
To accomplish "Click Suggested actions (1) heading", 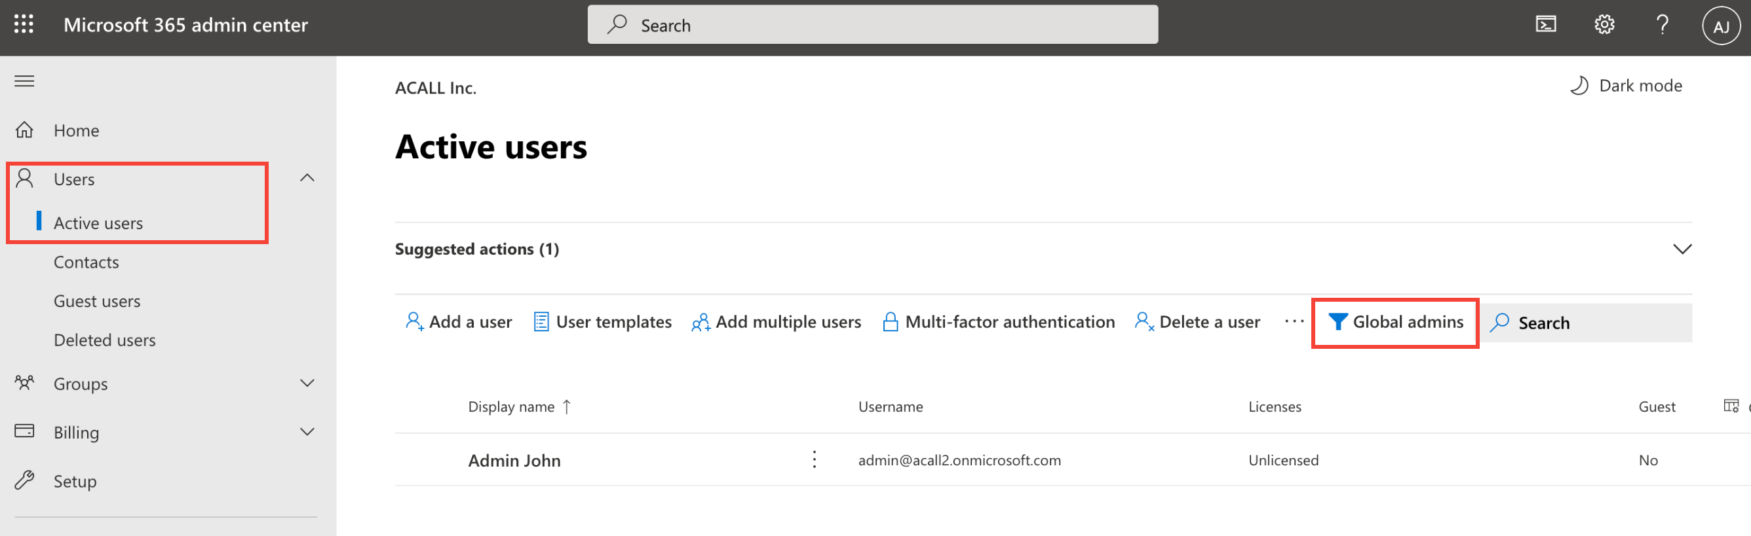I will 477,249.
